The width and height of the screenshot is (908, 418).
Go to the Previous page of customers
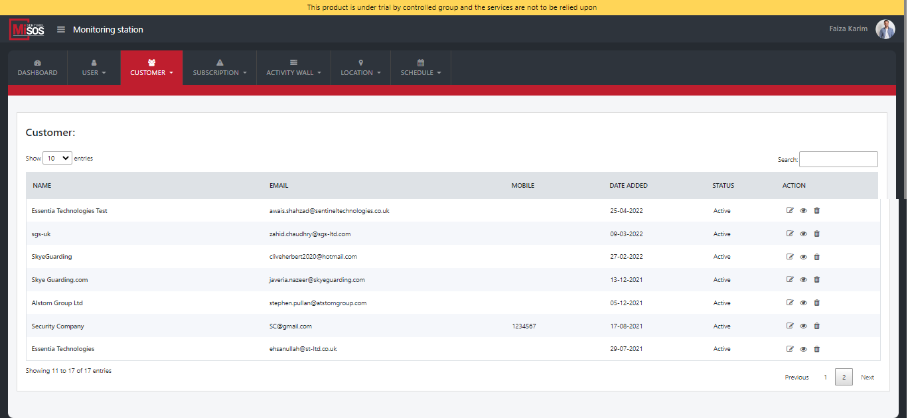pyautogui.click(x=796, y=378)
